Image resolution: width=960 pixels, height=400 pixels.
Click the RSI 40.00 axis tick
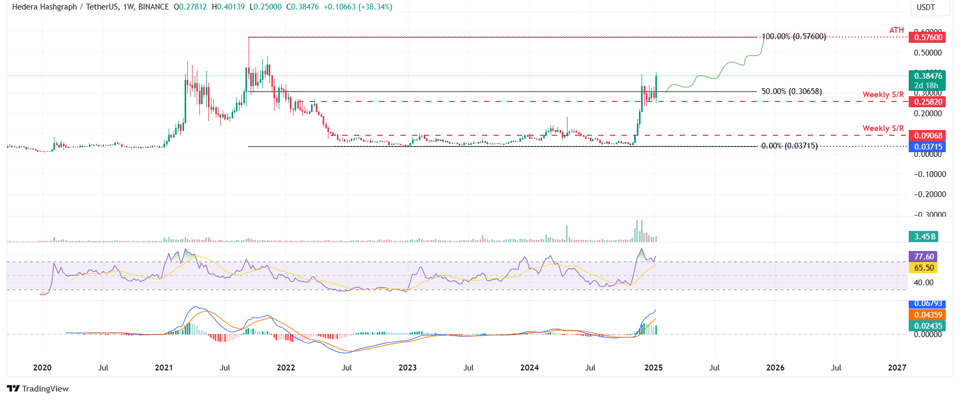point(924,283)
